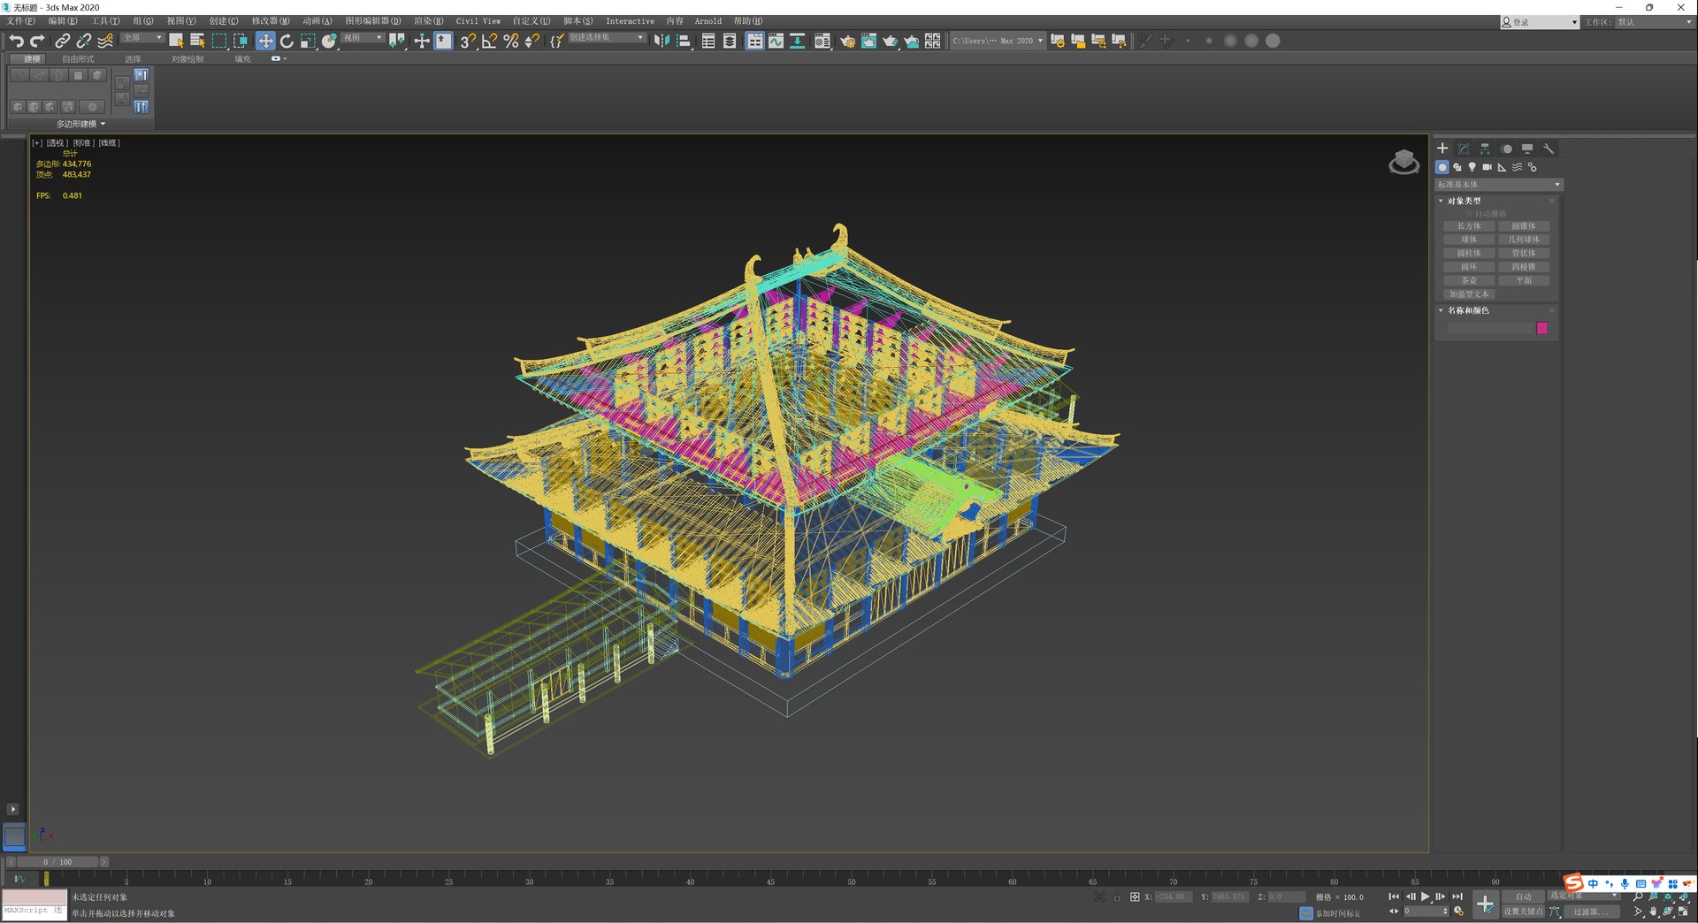The width and height of the screenshot is (1698, 923).
Task: Toggle the Angle Snap icon
Action: point(489,41)
